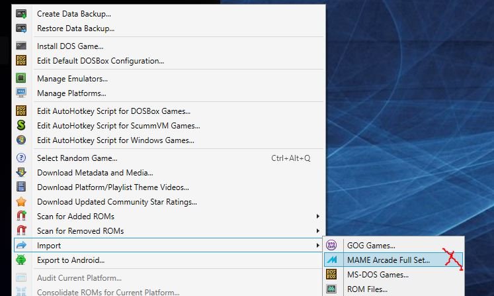Screen dimensions: 494x296
Task: Expand the Scan for Added ROMs submenu arrow
Action: [317, 216]
